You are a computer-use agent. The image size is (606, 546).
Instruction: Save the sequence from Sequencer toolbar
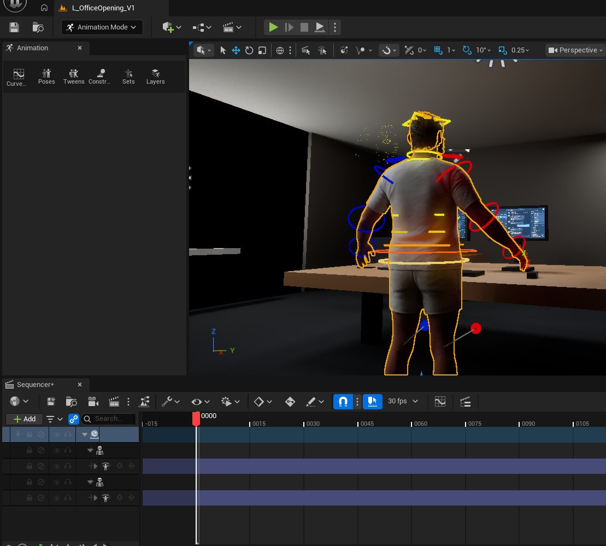(x=51, y=401)
